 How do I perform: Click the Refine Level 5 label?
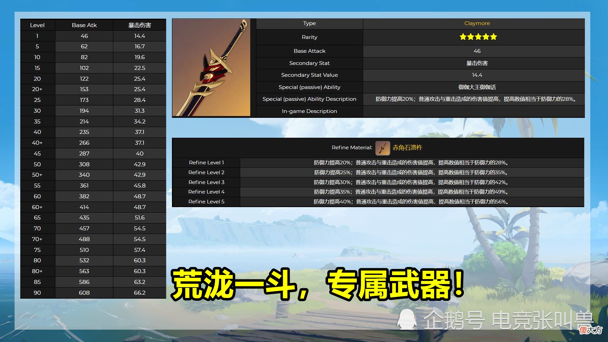point(206,202)
